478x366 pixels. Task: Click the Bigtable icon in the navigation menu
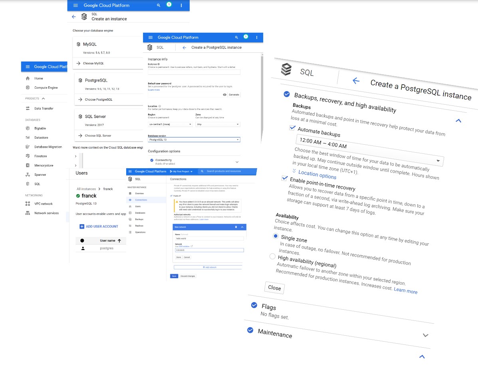coord(28,128)
